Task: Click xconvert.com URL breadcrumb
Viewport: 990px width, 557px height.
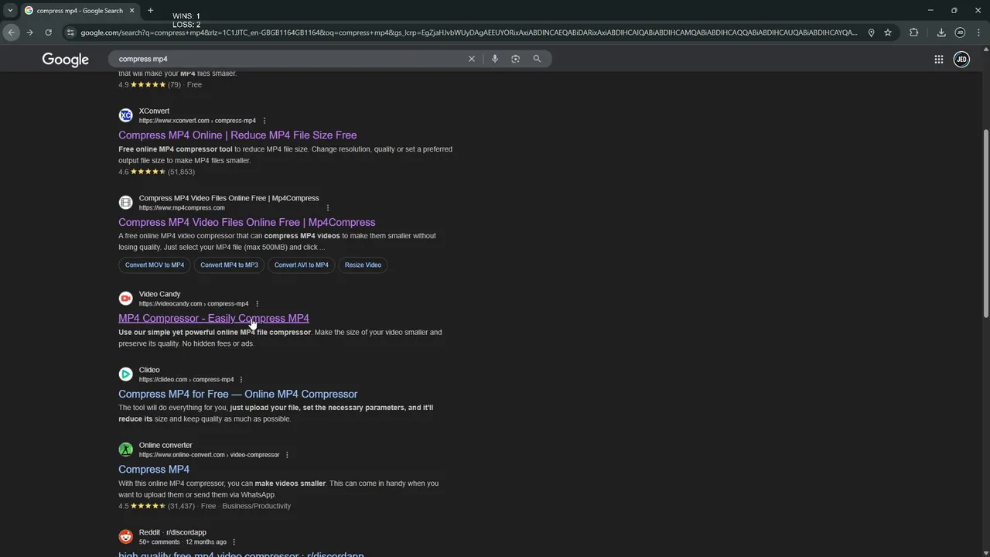Action: click(x=197, y=121)
